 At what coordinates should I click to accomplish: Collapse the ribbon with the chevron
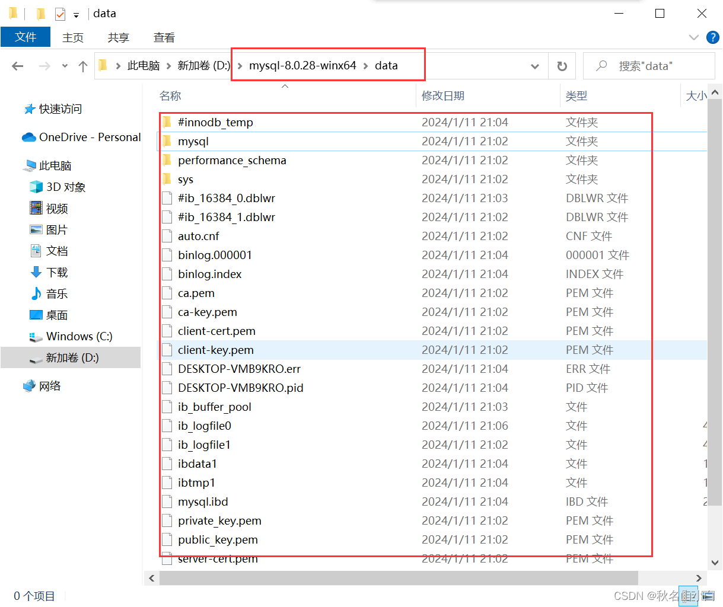(693, 37)
